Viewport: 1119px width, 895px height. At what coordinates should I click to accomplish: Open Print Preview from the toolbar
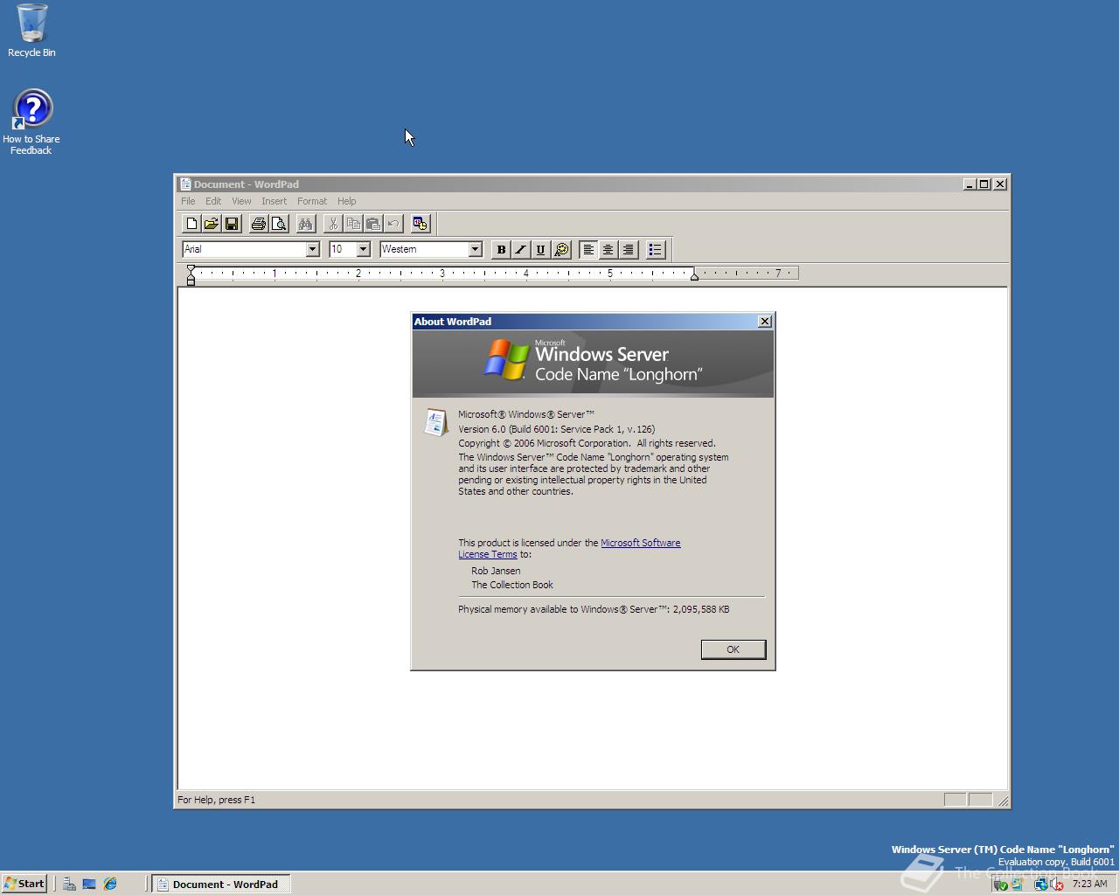279,224
